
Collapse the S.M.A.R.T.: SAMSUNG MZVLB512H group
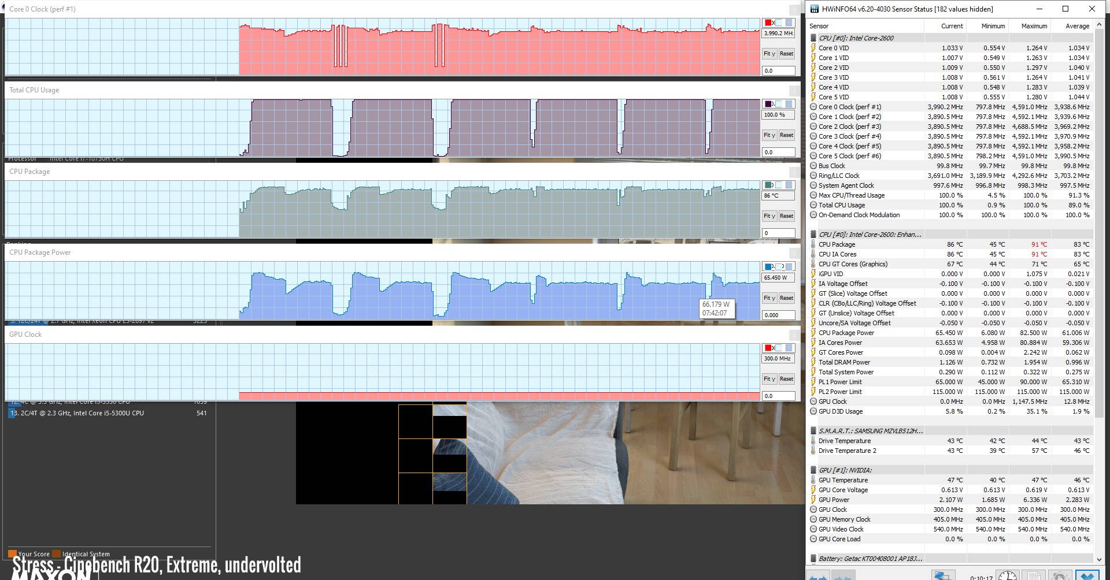(813, 431)
